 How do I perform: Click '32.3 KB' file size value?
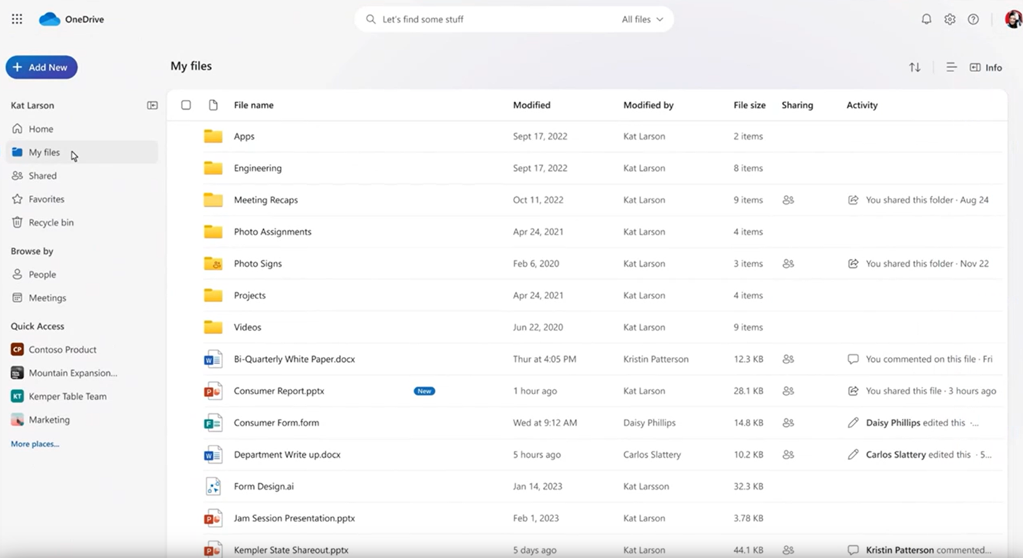pyautogui.click(x=749, y=486)
